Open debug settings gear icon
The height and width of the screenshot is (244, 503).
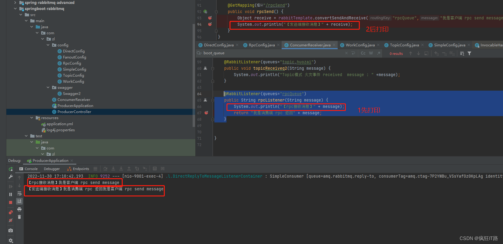[11, 241]
